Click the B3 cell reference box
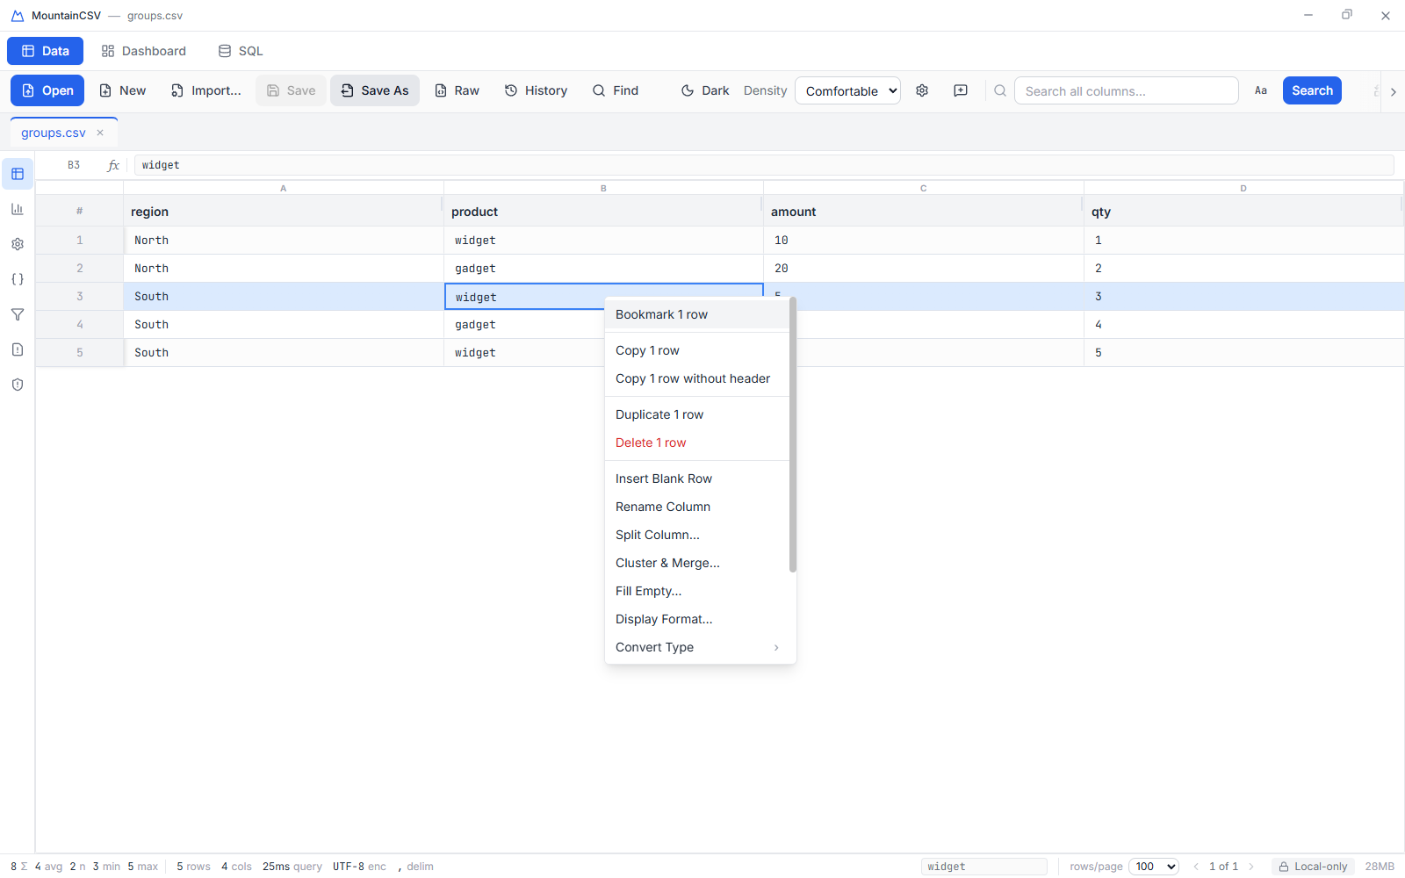Viewport: 1405px width, 878px height. click(x=74, y=165)
